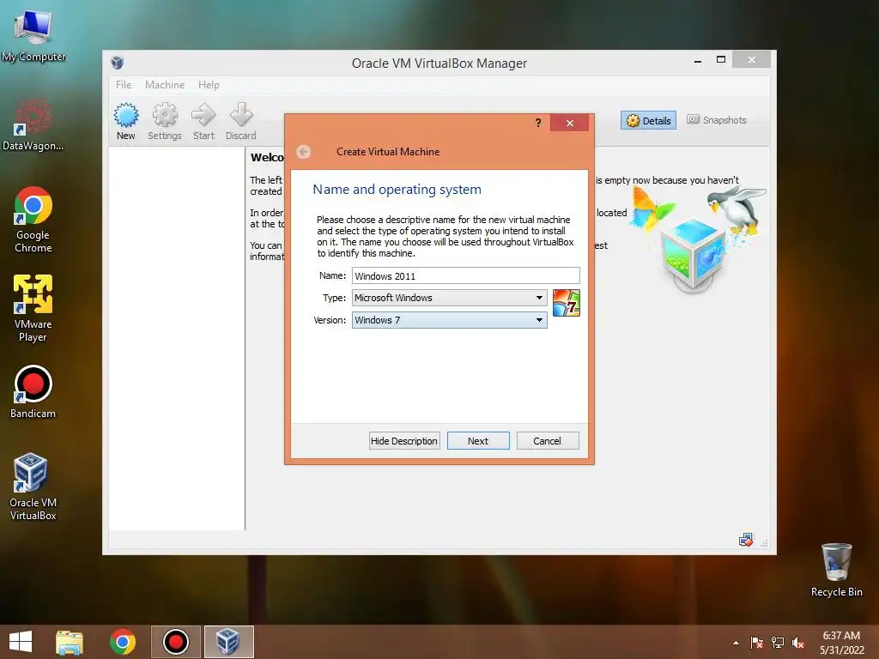This screenshot has width=879, height=659.
Task: Click the Cancel button
Action: tap(547, 441)
